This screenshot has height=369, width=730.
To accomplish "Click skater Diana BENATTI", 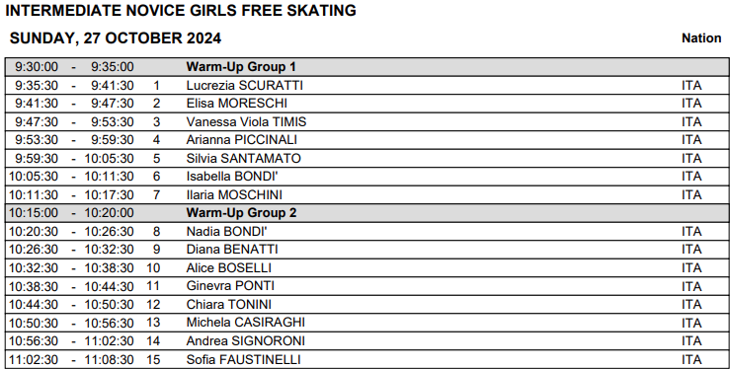I will click(232, 250).
